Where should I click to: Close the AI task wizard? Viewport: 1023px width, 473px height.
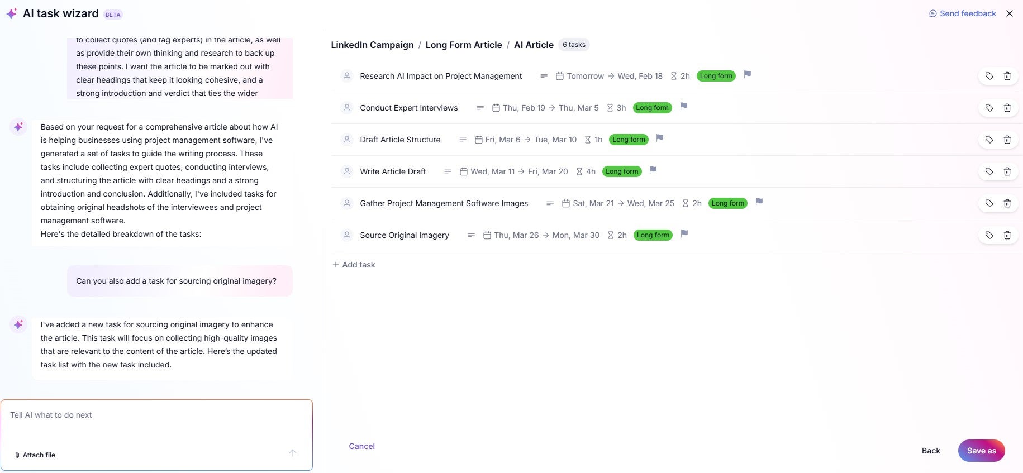1010,13
